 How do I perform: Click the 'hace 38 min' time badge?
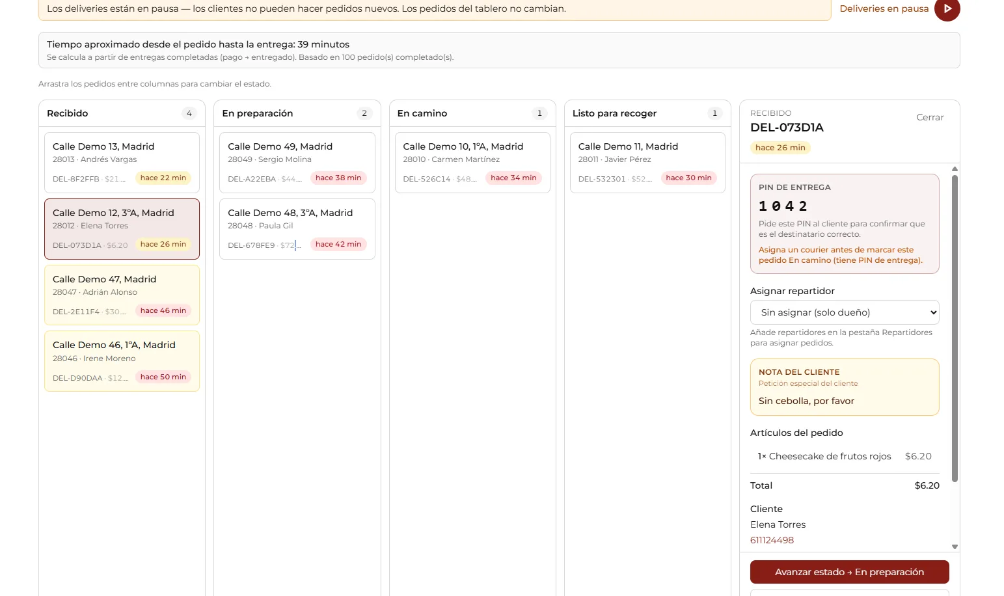[x=338, y=178]
